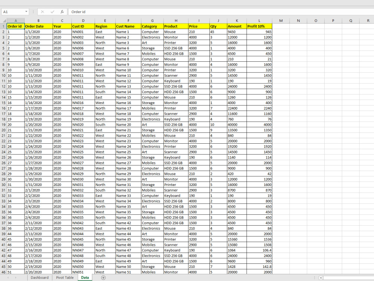Click the Cust Name header cell
The width and height of the screenshot is (374, 281).
tap(128, 26)
